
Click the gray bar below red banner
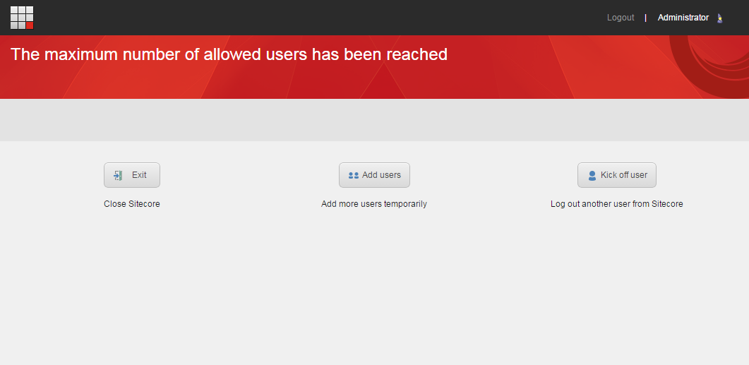[x=374, y=120]
